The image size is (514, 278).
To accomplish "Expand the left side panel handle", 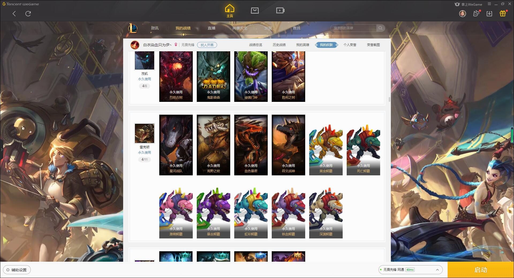I will click(1, 149).
